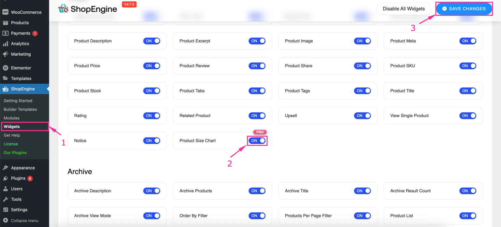Toggle the Archive Products switch
The height and width of the screenshot is (227, 501).
(x=257, y=191)
